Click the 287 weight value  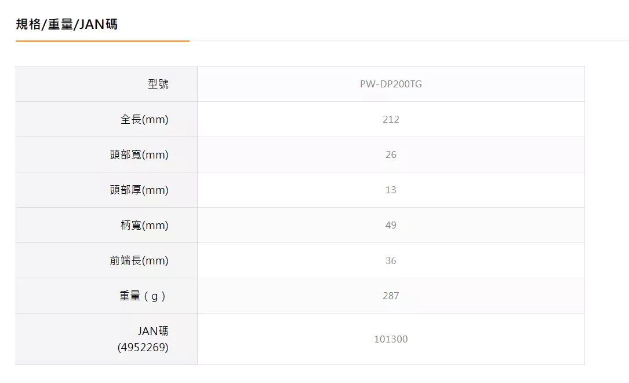391,296
